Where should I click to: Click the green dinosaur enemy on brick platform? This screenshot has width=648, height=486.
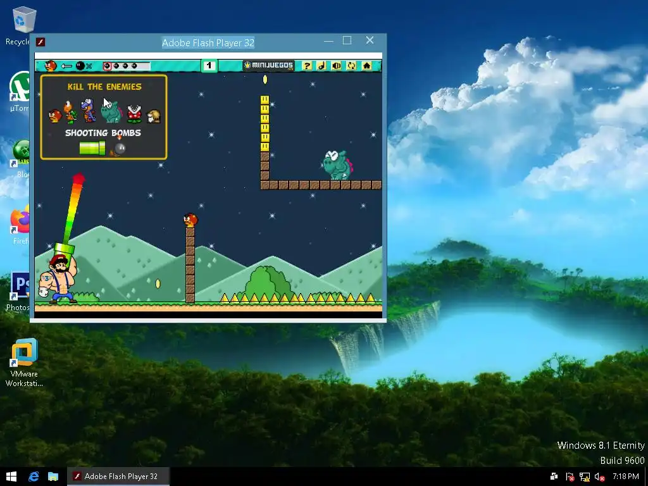[x=338, y=165]
